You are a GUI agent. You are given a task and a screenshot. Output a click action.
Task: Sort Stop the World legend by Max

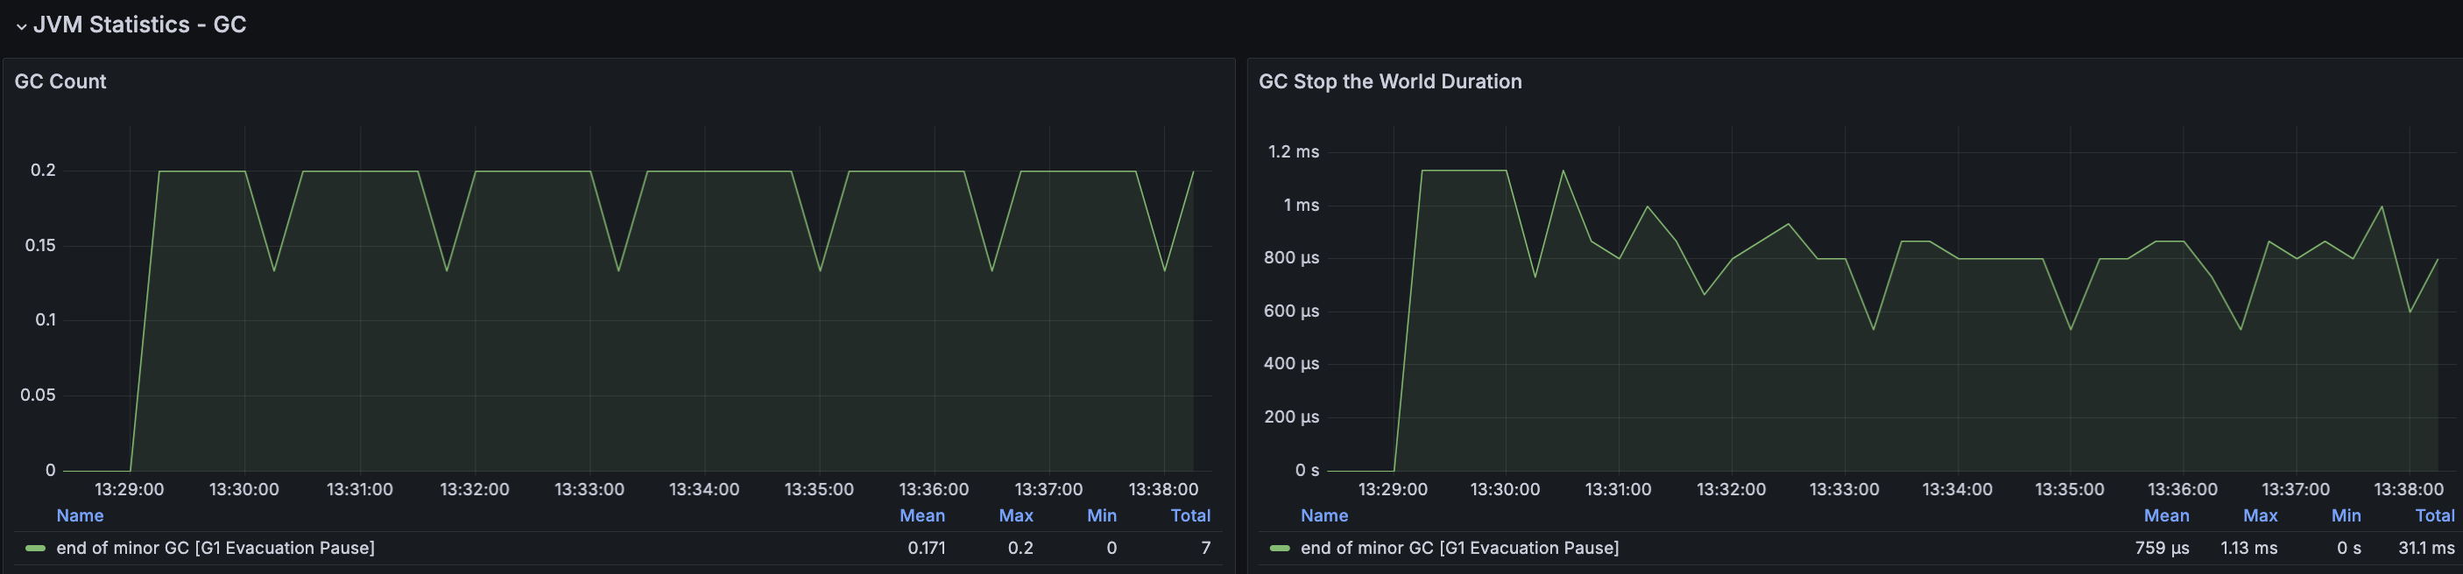coord(2261,515)
